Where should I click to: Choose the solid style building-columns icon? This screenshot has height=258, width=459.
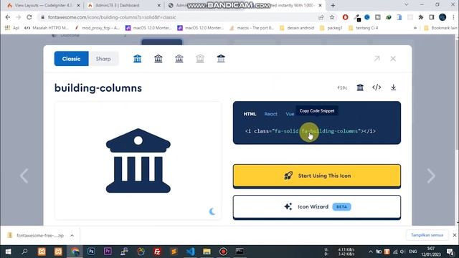[x=137, y=59]
